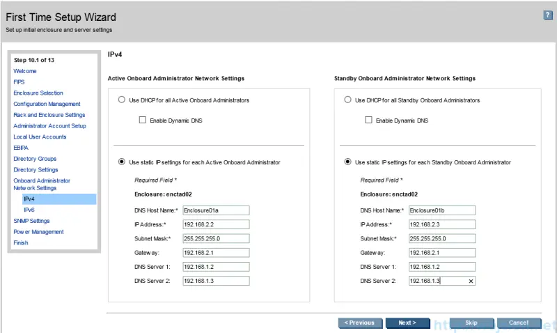Edit active IP Address field 192.168.2.2
The height and width of the screenshot is (333, 557).
pos(216,224)
